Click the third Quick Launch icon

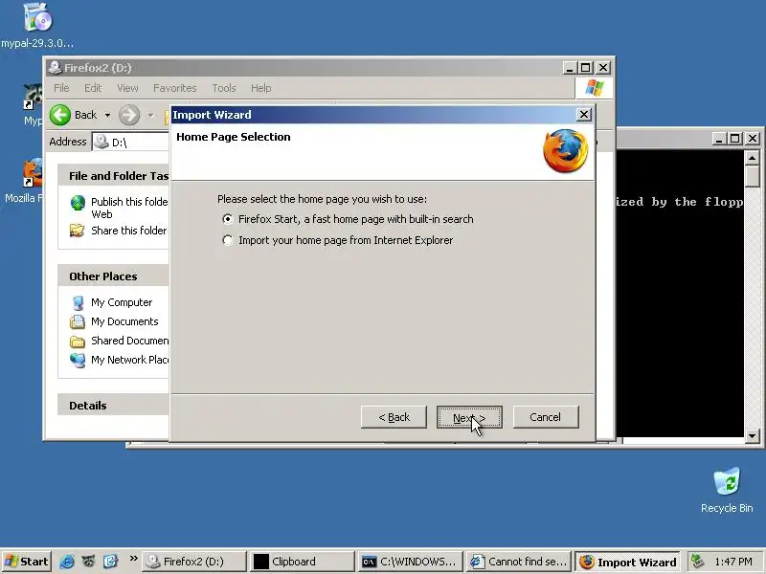[x=110, y=562]
